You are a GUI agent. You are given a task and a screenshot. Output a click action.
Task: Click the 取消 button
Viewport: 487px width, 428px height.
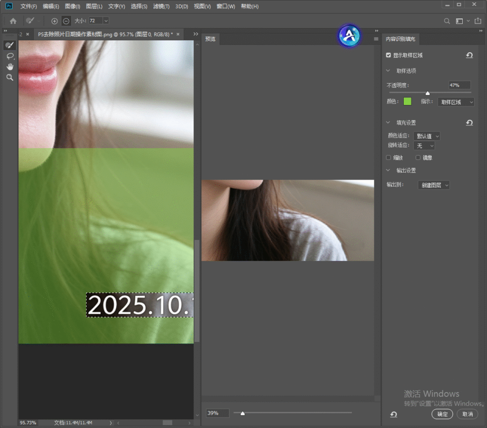(x=468, y=414)
